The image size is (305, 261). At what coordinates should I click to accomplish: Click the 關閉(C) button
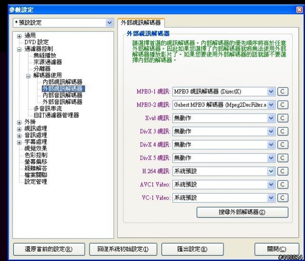276,250
